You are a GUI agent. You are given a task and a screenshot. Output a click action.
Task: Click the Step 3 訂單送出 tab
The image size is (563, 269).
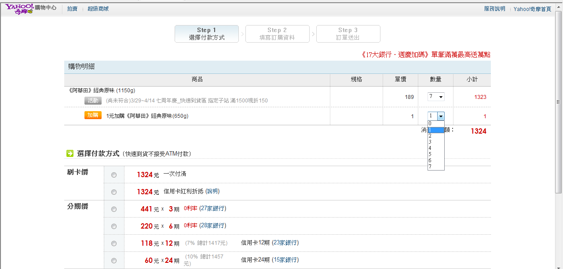(x=348, y=34)
